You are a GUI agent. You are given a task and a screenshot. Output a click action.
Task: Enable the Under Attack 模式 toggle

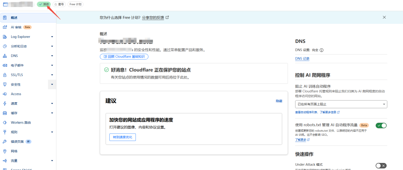click(x=381, y=166)
